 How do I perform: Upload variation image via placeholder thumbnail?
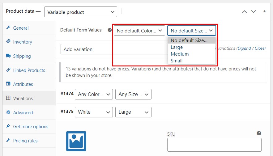76,141
